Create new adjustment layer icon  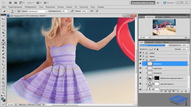click(x=174, y=91)
